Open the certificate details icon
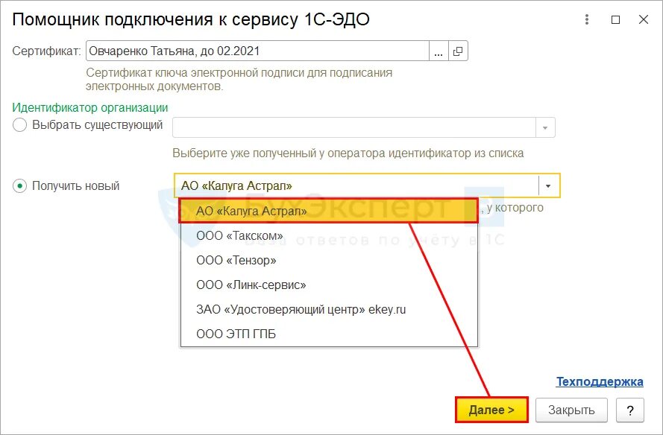663x435 pixels. [x=458, y=51]
